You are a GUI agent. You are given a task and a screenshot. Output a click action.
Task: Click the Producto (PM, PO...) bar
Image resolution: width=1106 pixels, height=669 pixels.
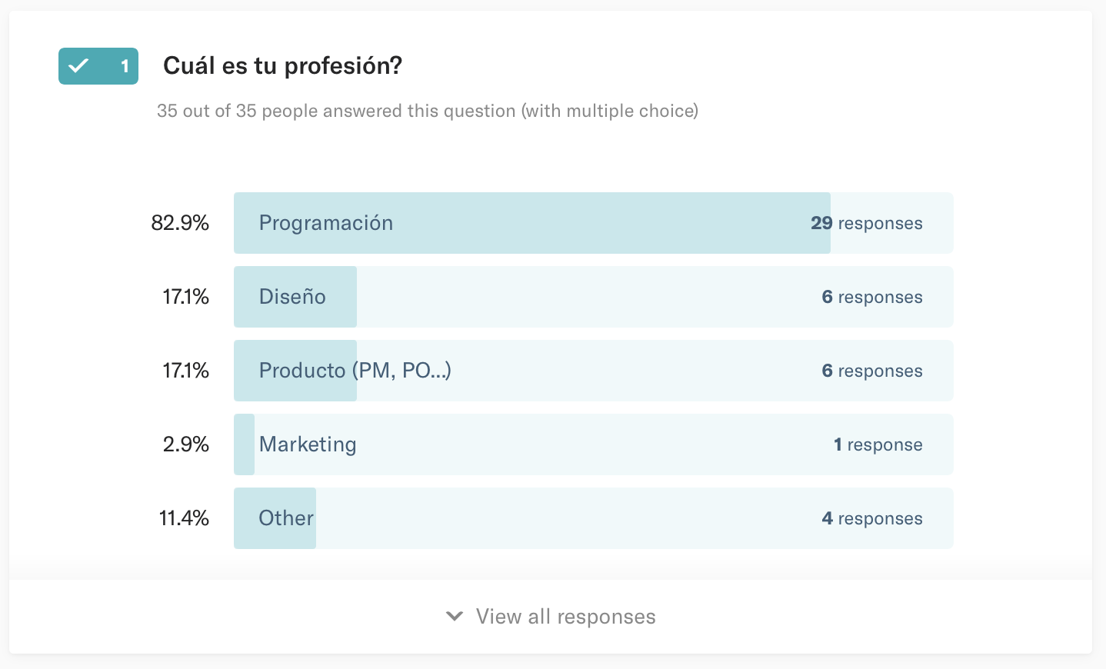(593, 371)
